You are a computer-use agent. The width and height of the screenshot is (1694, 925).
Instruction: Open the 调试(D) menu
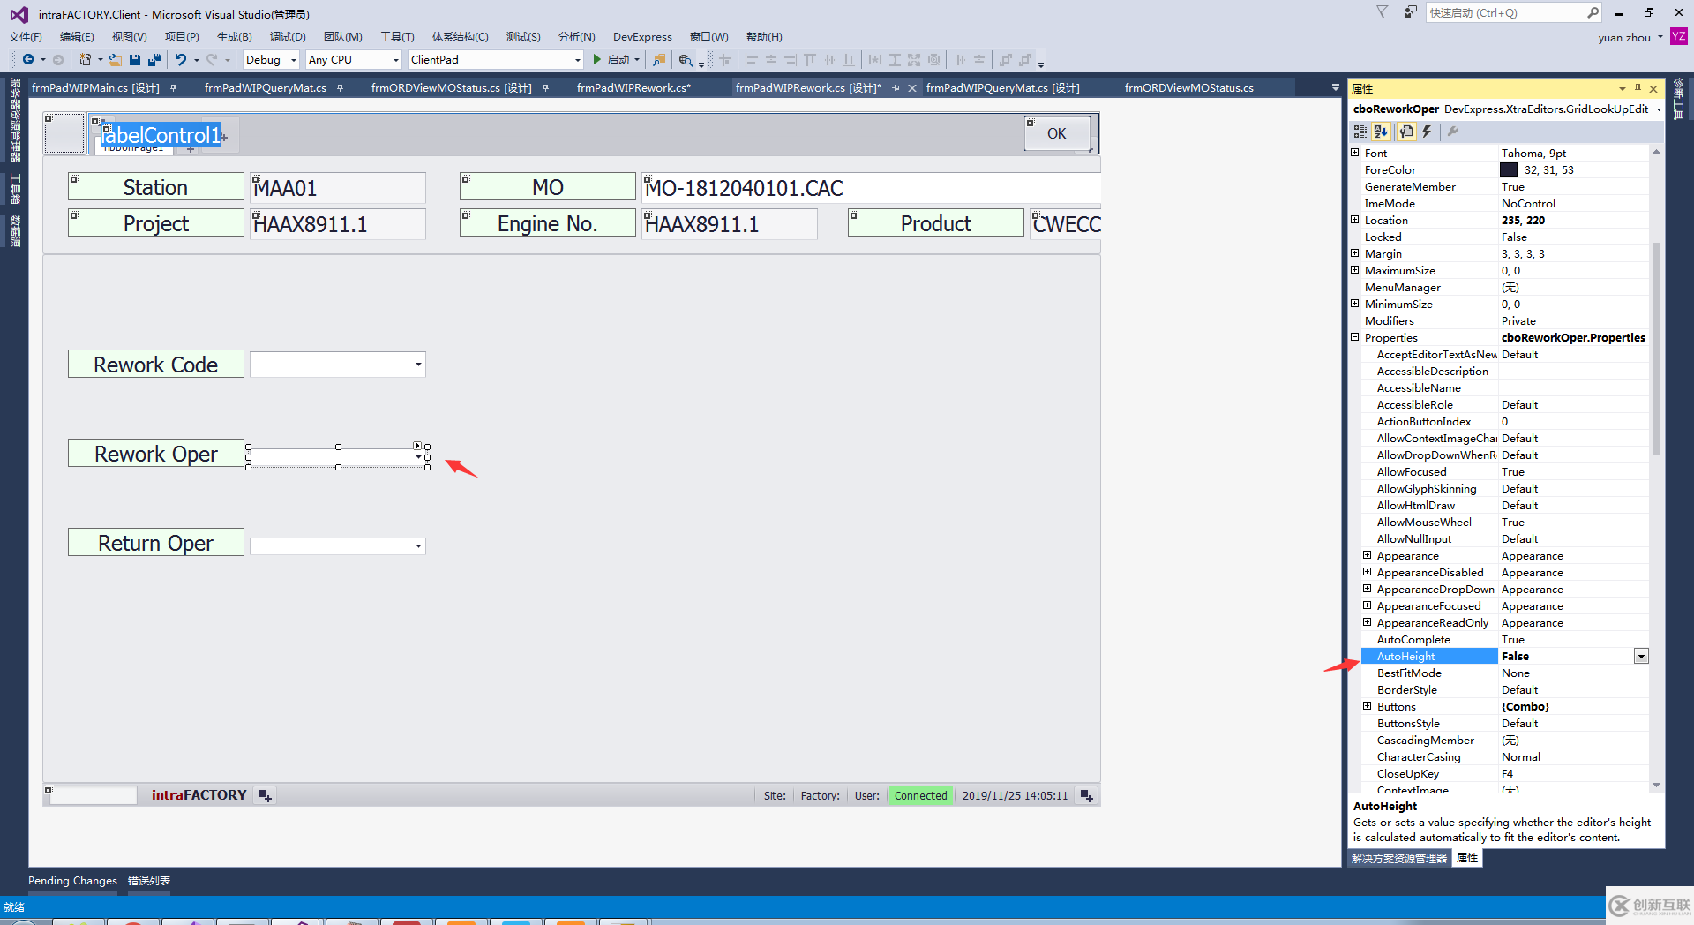click(288, 36)
